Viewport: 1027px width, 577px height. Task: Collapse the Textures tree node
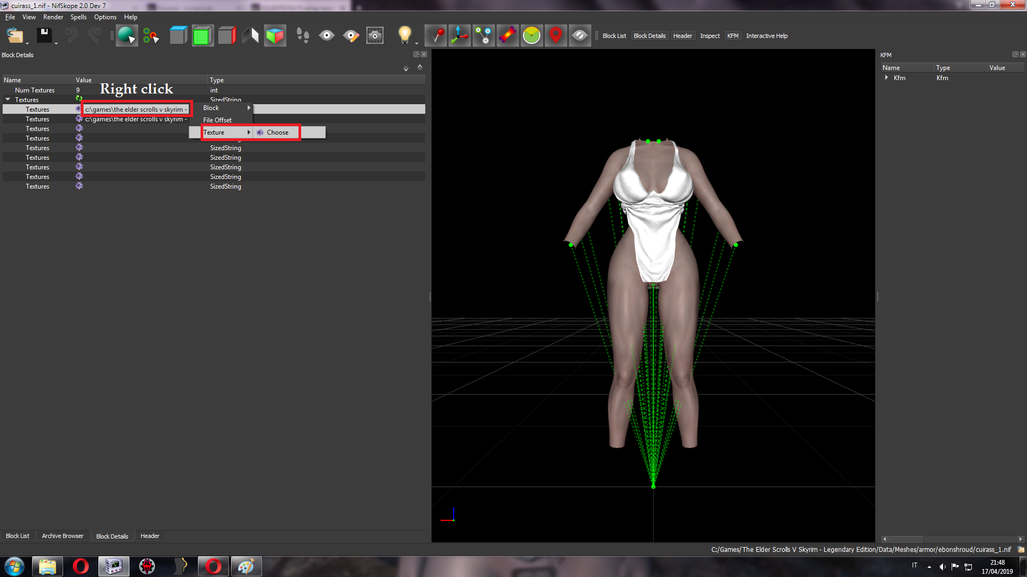pyautogui.click(x=8, y=99)
